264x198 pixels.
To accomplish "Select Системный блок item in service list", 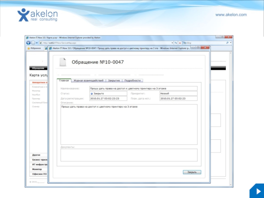I will (40, 103).
